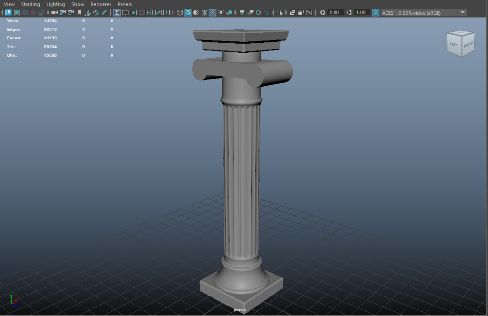Click the Wireframe on Shaded icon
The height and width of the screenshot is (316, 488).
coord(204,12)
